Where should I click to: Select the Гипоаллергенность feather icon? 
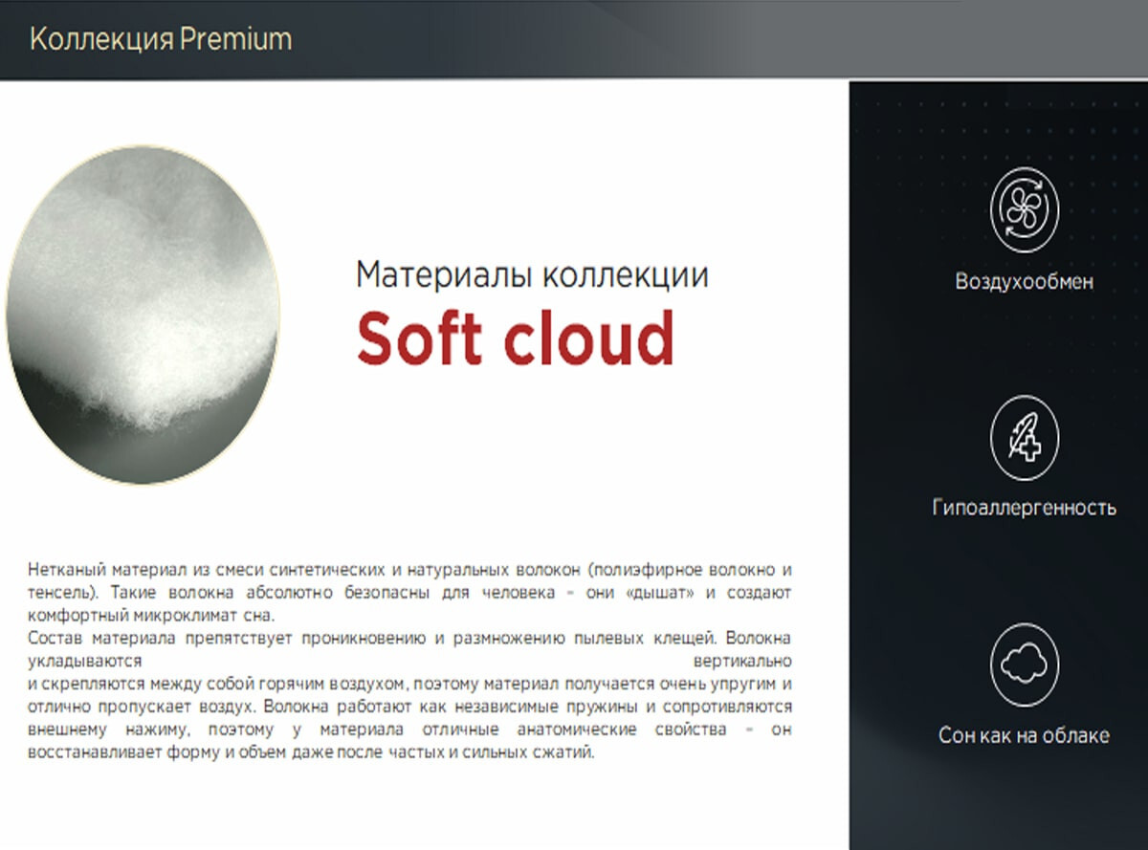click(1024, 438)
